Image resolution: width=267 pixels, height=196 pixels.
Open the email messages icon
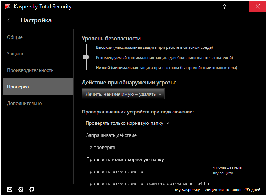click(10, 189)
